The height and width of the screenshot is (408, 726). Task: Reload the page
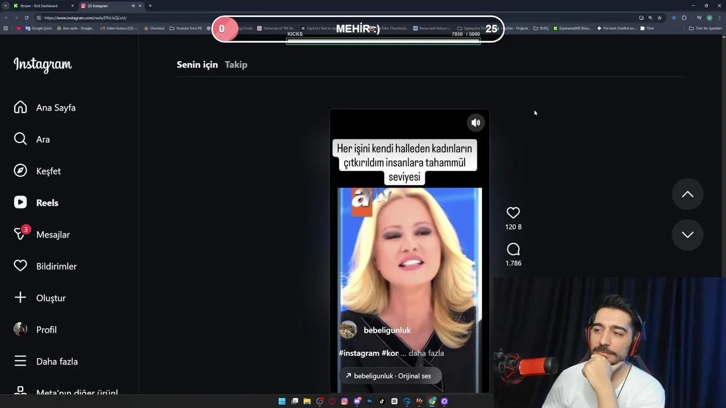click(26, 18)
